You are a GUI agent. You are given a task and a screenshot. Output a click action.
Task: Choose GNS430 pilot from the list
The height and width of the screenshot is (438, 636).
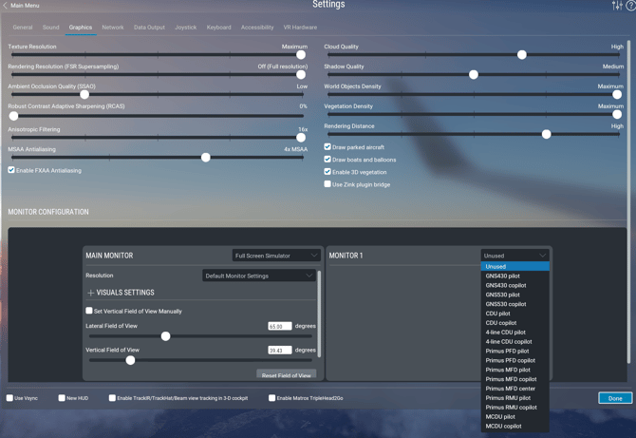pyautogui.click(x=515, y=276)
